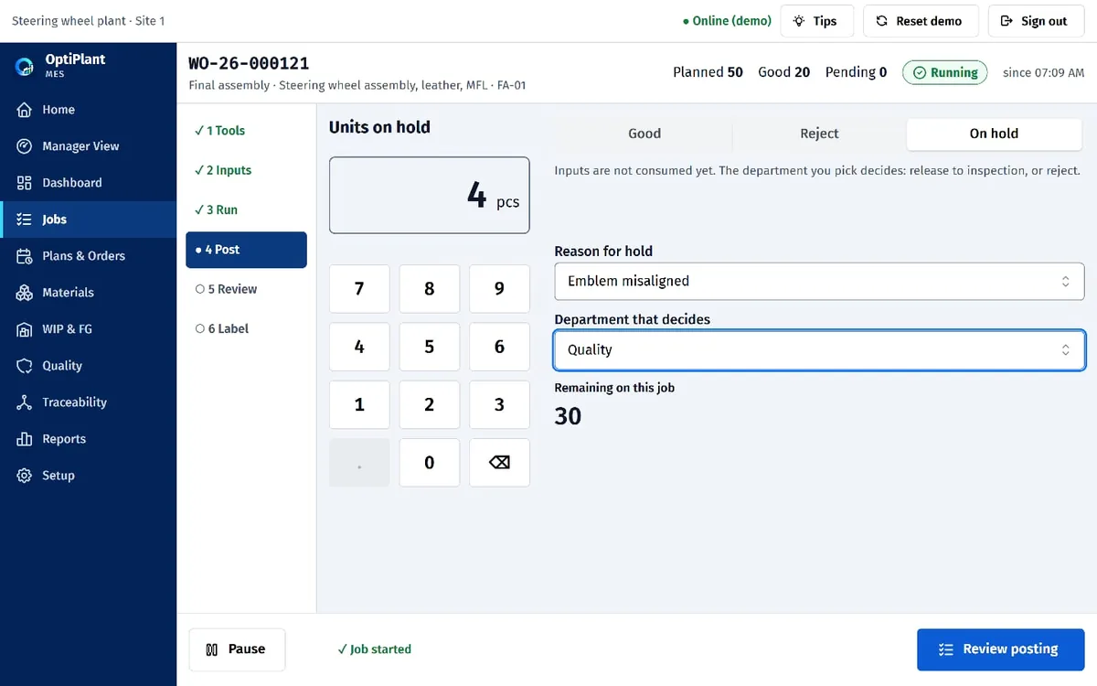
Task: Select the On hold posting tab
Action: click(994, 134)
